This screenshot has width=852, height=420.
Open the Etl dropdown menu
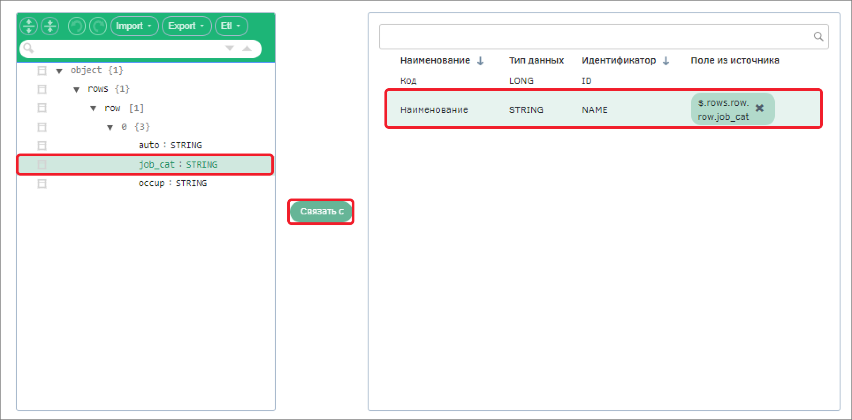coord(231,26)
